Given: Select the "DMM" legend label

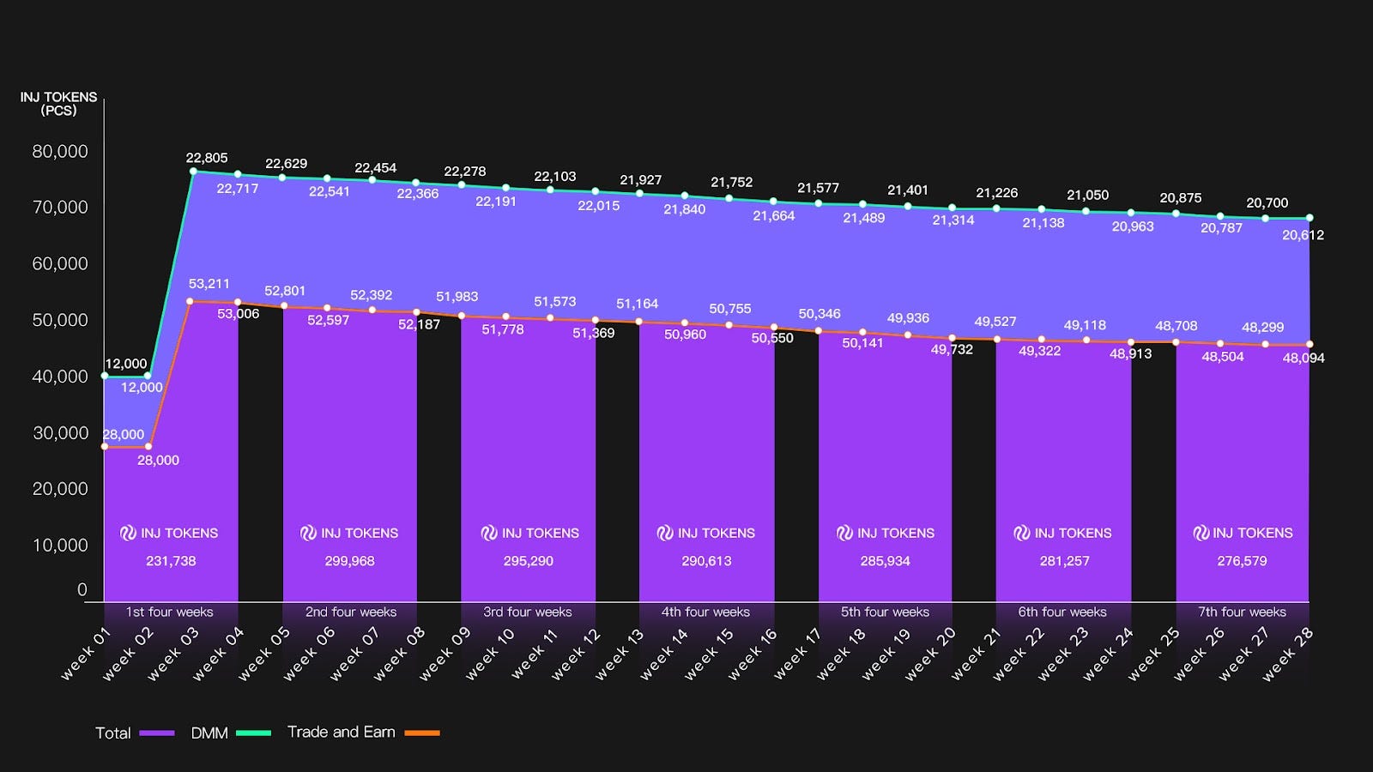Looking at the screenshot, I should pyautogui.click(x=209, y=733).
